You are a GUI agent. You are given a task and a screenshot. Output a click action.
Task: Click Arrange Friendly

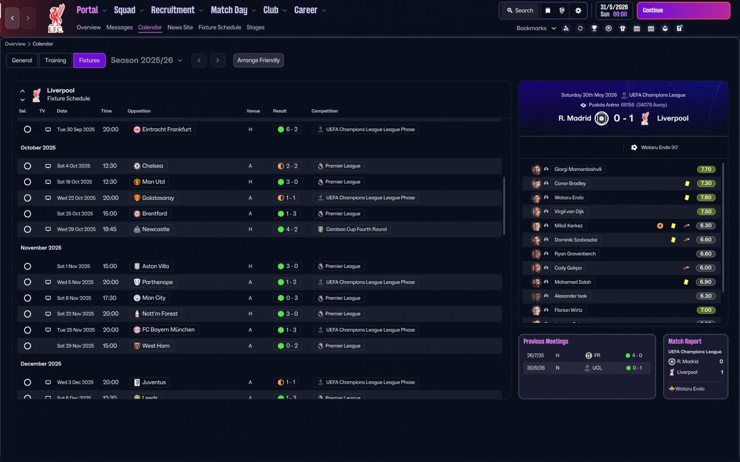coord(258,61)
